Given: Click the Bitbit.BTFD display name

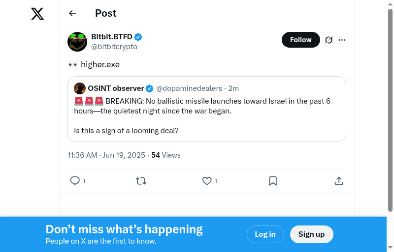Looking at the screenshot, I should (112, 37).
